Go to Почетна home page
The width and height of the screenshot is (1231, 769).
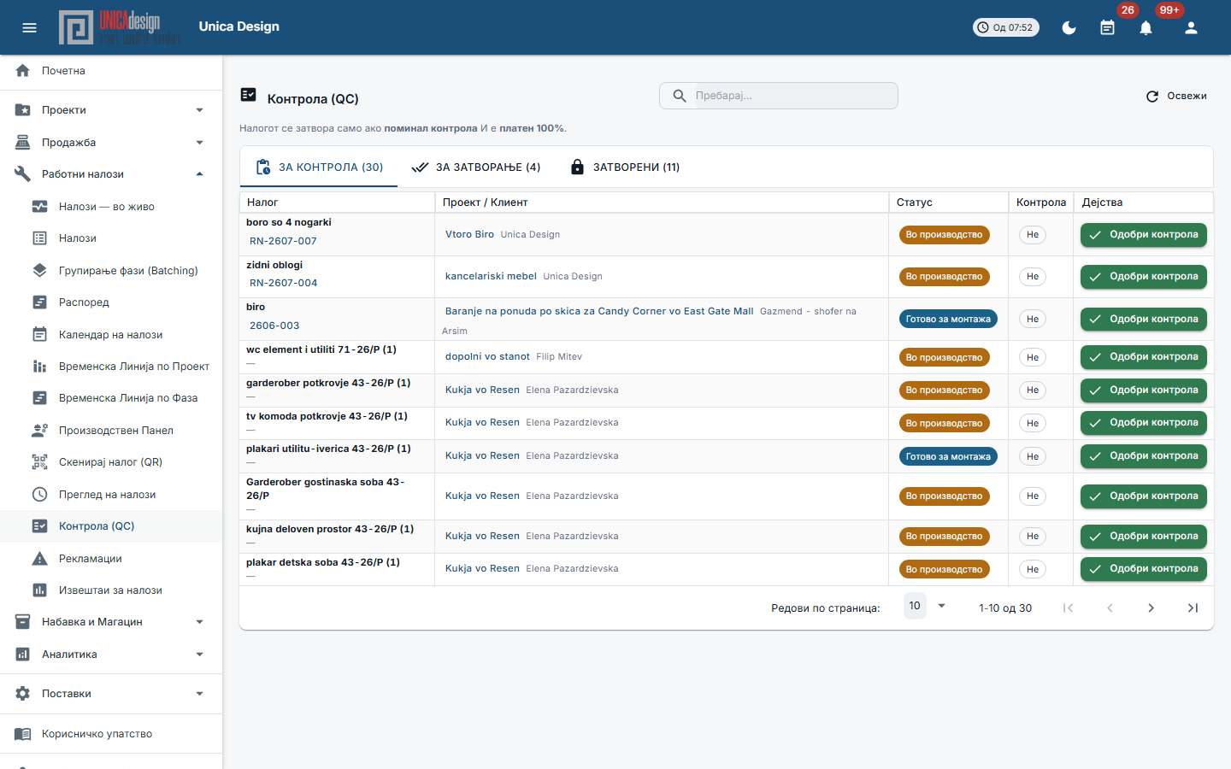click(111, 71)
